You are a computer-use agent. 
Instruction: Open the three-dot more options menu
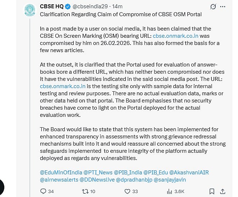point(223,6)
